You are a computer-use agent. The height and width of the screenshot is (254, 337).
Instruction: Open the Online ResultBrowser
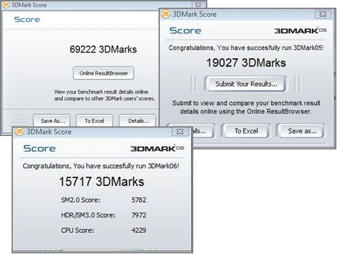(x=103, y=73)
